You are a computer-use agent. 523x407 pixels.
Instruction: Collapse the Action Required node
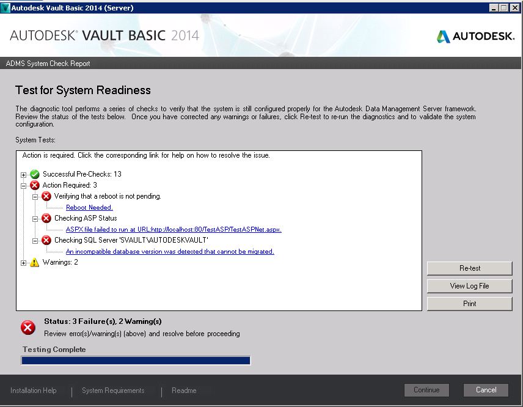click(23, 186)
